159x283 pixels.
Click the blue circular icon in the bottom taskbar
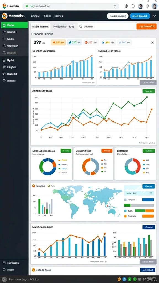[x=124, y=279]
